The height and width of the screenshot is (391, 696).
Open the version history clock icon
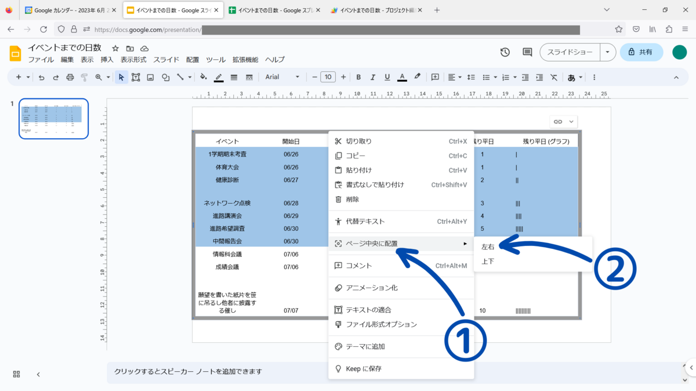coord(505,52)
